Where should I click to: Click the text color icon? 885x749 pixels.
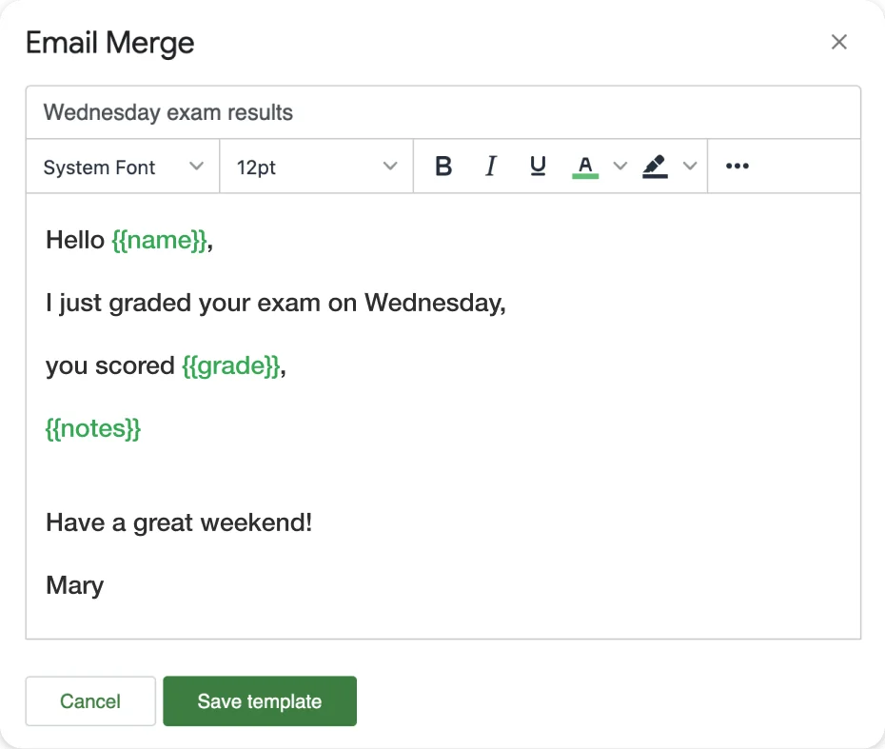[x=585, y=164]
